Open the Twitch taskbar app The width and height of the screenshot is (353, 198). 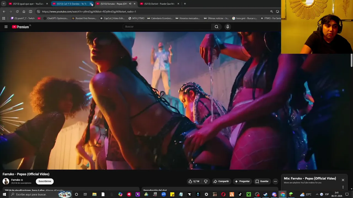pos(138,194)
